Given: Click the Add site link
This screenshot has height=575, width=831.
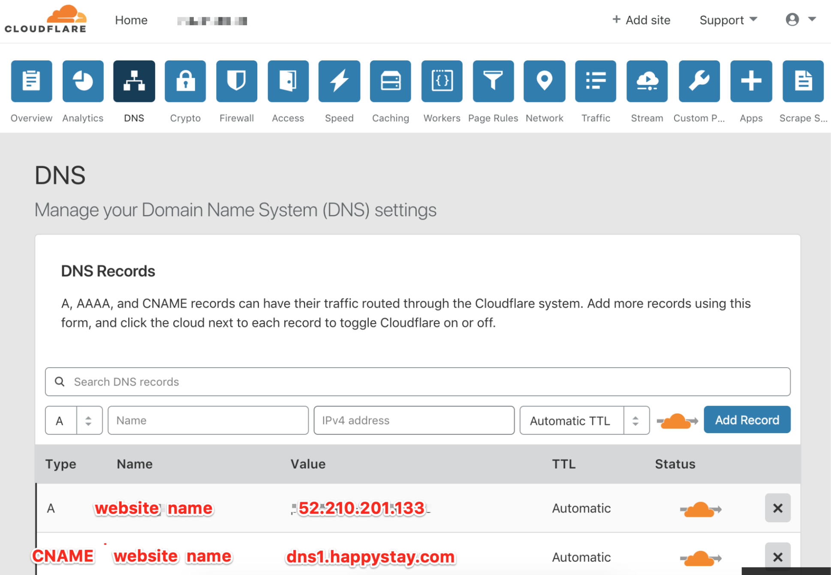Looking at the screenshot, I should (641, 20).
